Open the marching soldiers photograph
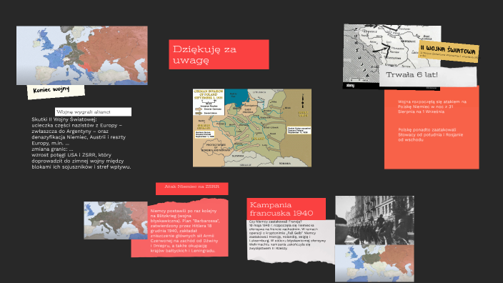This screenshot has width=503, height=283. coord(374,220)
